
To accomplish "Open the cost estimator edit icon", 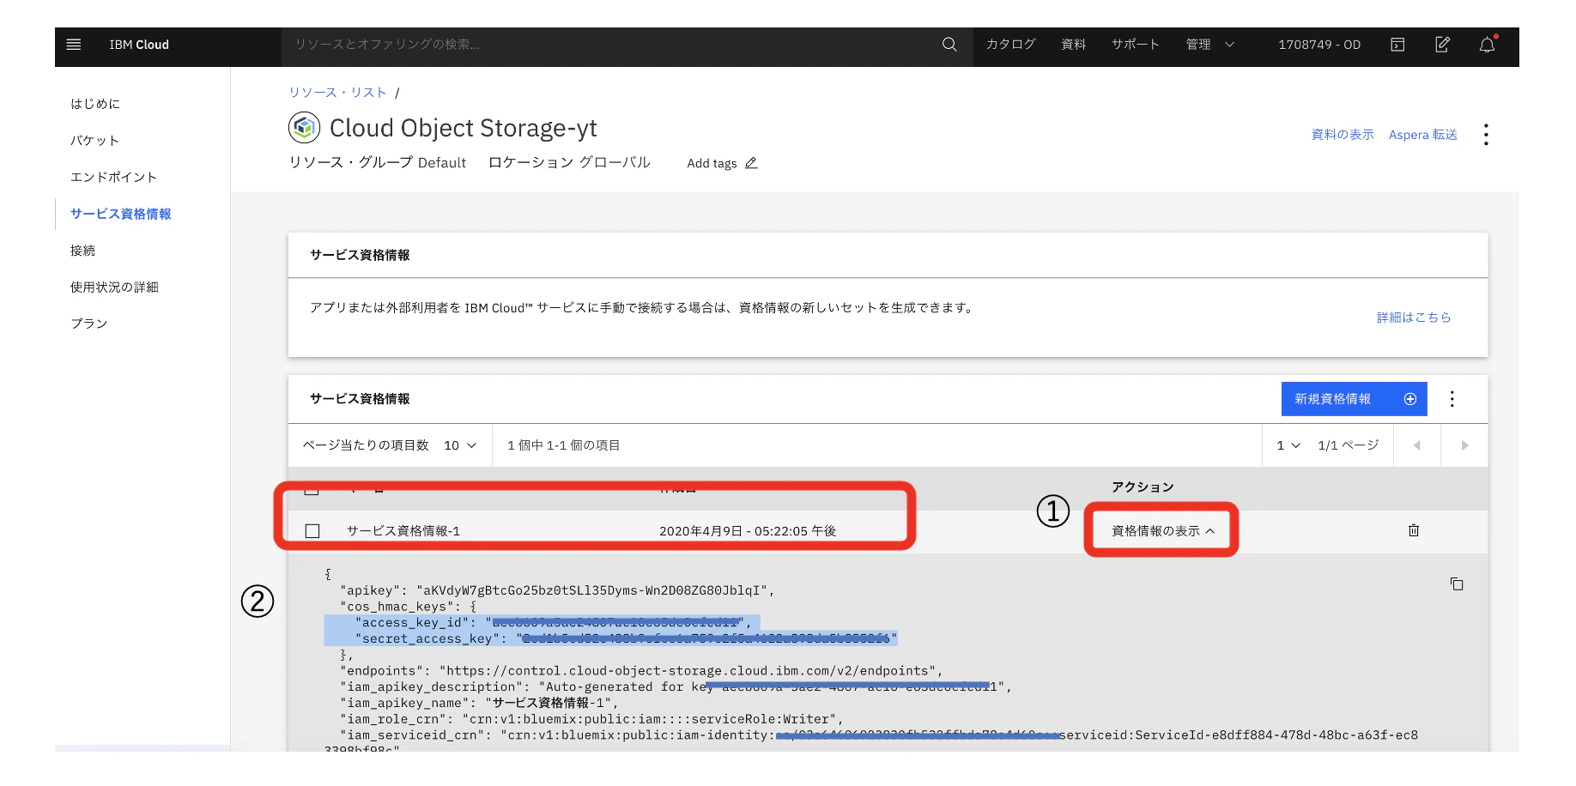I will click(x=1443, y=45).
